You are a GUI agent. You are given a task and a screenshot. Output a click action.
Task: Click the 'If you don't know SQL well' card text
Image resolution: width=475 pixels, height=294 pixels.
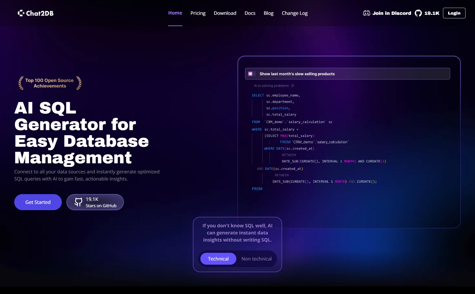(x=237, y=233)
